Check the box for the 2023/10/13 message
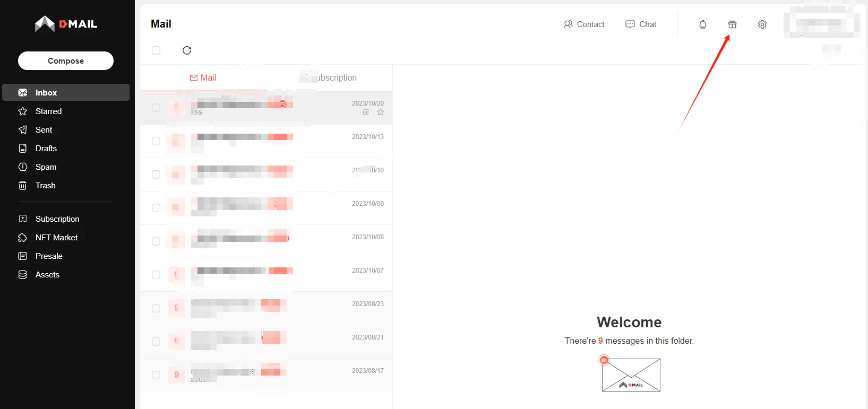868x409 pixels. [x=156, y=141]
